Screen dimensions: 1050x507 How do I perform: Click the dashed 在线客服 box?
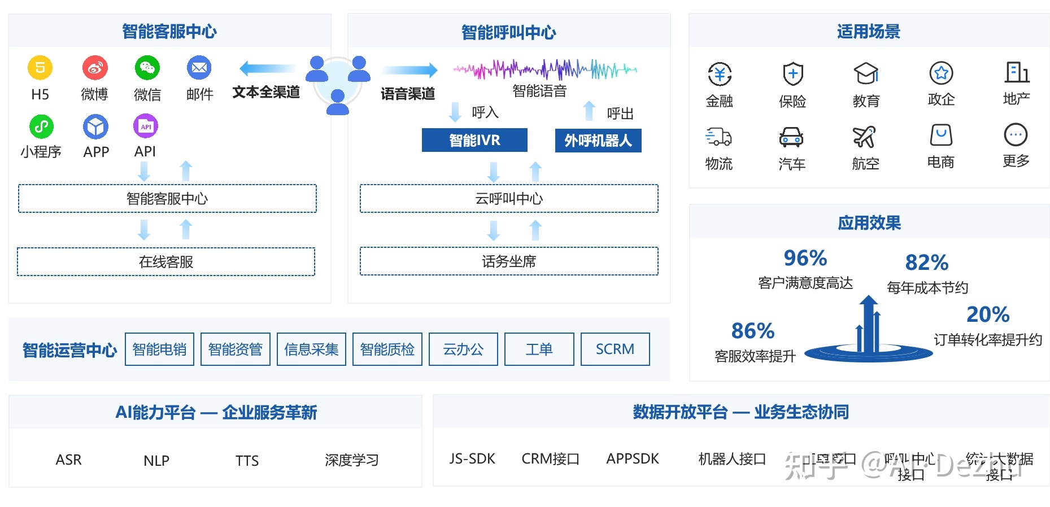(166, 262)
